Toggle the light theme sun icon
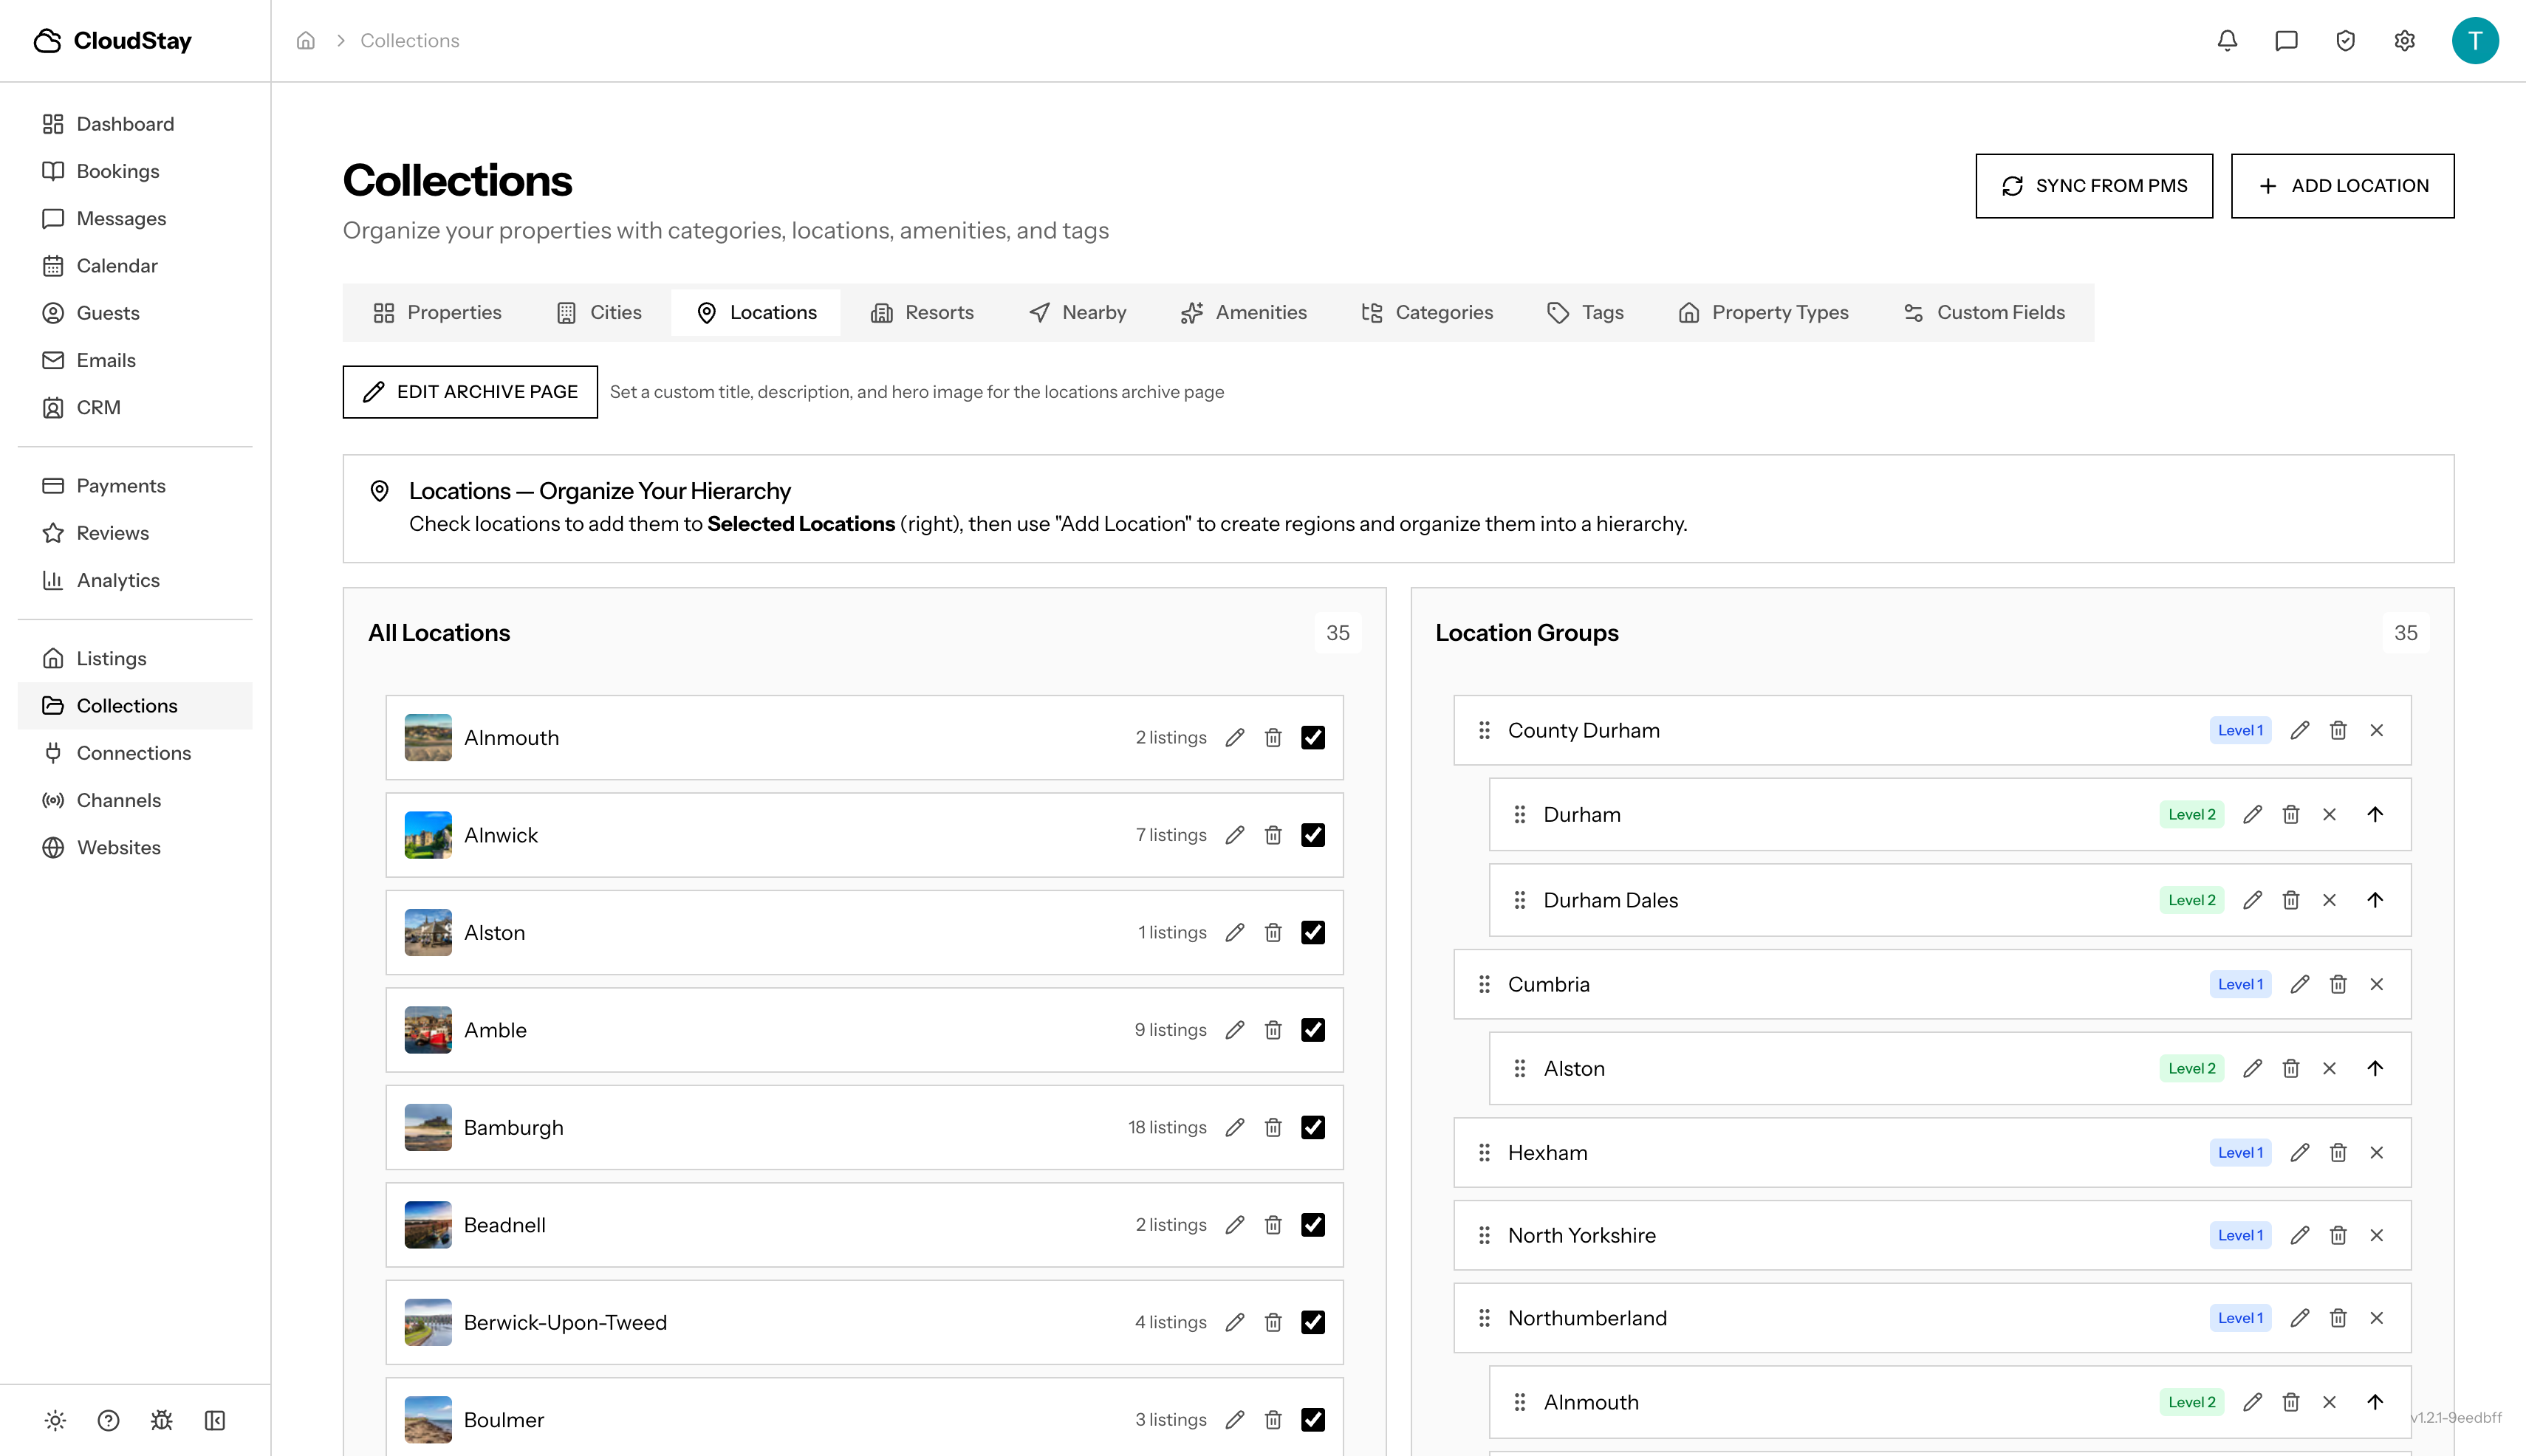The width and height of the screenshot is (2526, 1456). click(x=55, y=1420)
